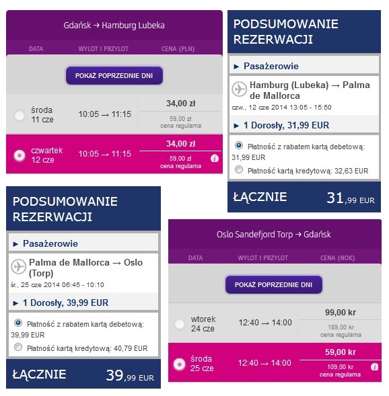Choose debit card payment 31,99 EUR

pos(239,145)
